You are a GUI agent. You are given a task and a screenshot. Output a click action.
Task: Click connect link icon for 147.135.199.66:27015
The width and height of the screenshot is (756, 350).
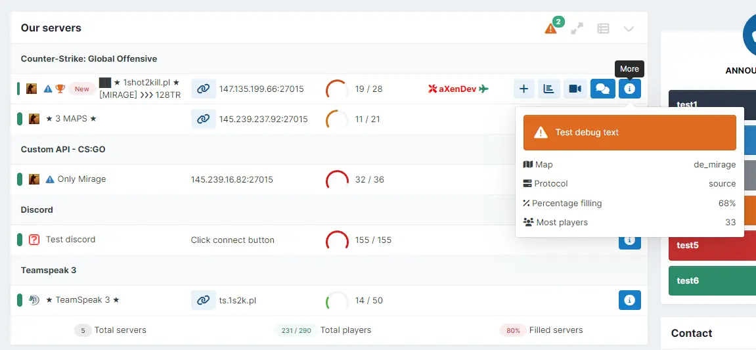tap(204, 89)
